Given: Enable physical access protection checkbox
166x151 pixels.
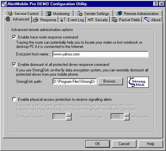Looking at the screenshot, I should [14, 99].
